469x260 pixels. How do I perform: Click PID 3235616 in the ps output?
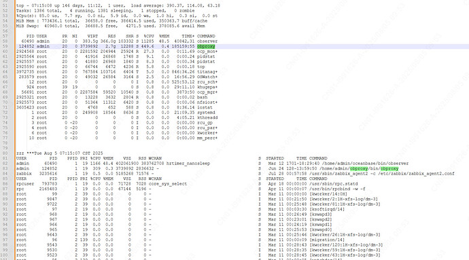click(x=48, y=174)
